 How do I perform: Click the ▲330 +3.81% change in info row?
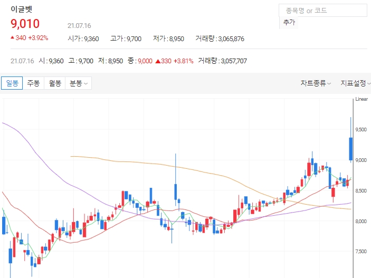pyautogui.click(x=174, y=61)
